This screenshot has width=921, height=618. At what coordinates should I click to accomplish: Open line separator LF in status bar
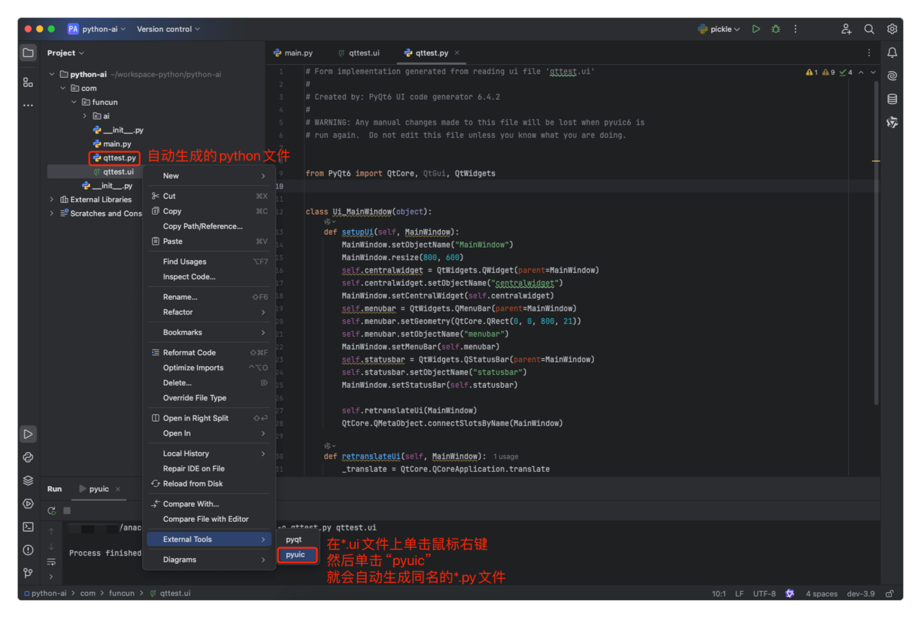coord(739,594)
